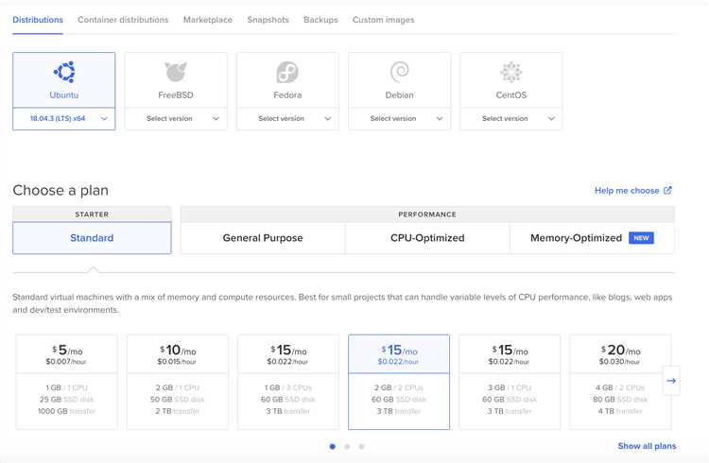The height and width of the screenshot is (463, 709).
Task: Select the General Purpose plan type
Action: pos(263,238)
